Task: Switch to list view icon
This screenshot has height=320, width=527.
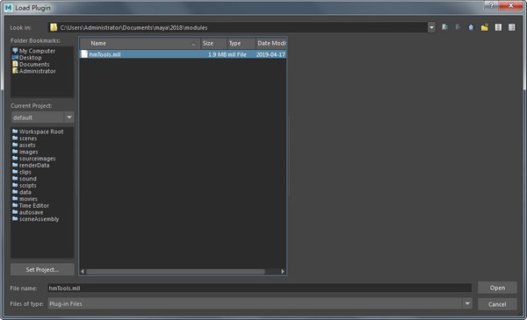Action: (x=498, y=27)
